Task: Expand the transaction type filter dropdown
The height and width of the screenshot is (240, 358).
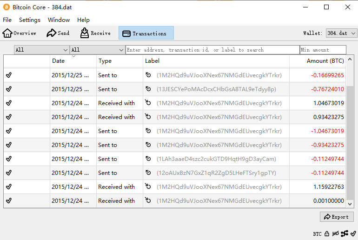Action: [x=97, y=50]
